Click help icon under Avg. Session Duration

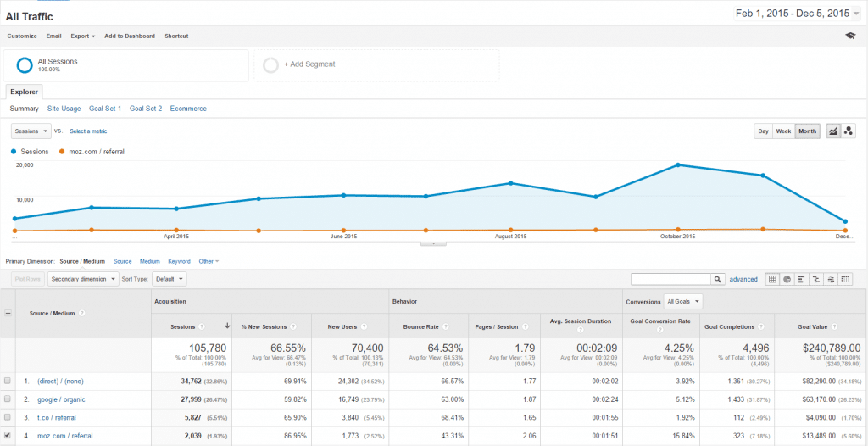coord(580,330)
